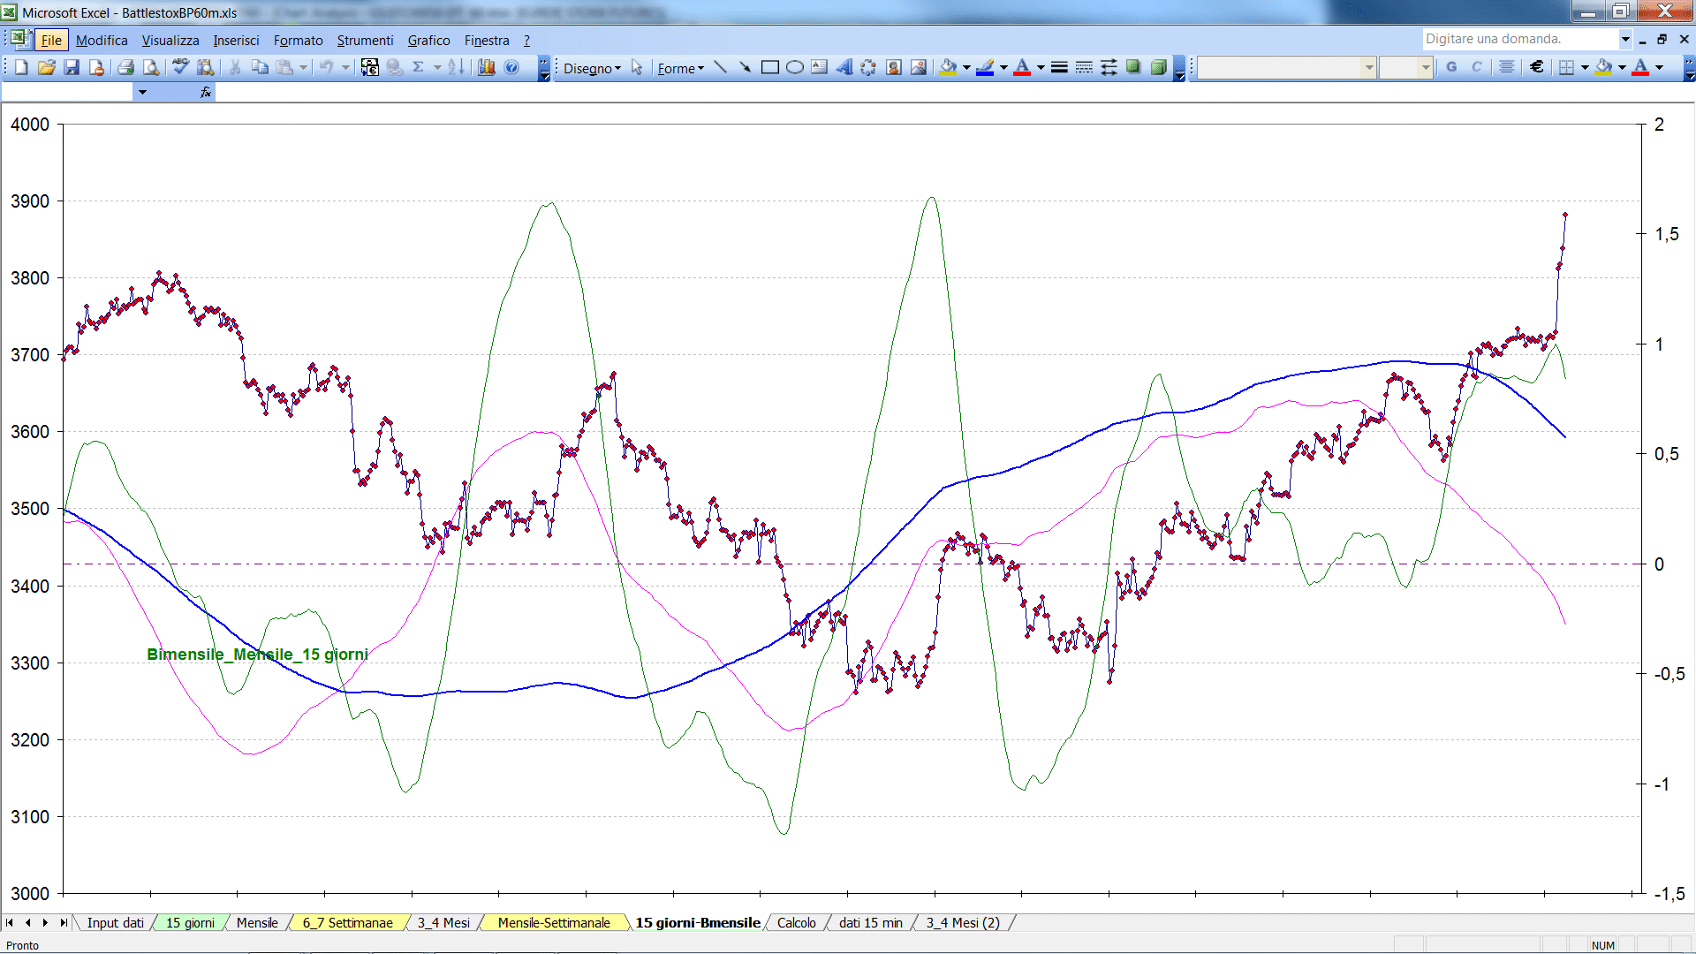Click the Digitare una domanda help field
The image size is (1696, 954).
[1519, 39]
